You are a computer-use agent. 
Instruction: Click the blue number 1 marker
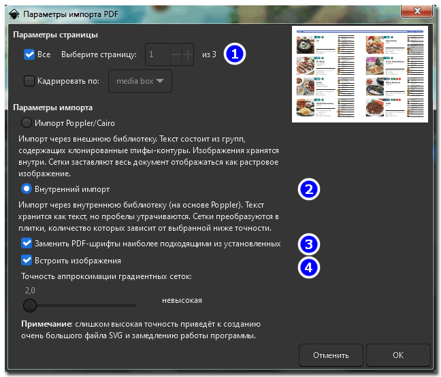coord(234,54)
